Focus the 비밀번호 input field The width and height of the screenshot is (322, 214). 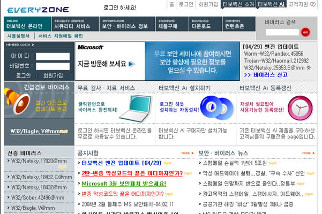[x=53, y=66]
